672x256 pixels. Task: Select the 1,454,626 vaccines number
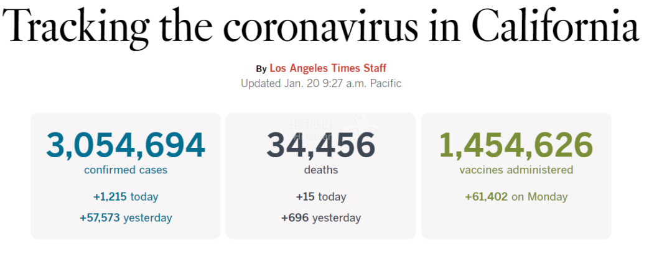pyautogui.click(x=516, y=145)
